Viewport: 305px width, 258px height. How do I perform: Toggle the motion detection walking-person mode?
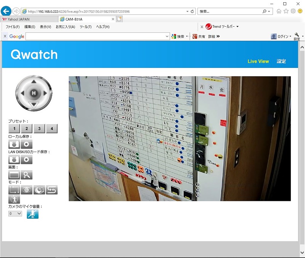pos(14,199)
